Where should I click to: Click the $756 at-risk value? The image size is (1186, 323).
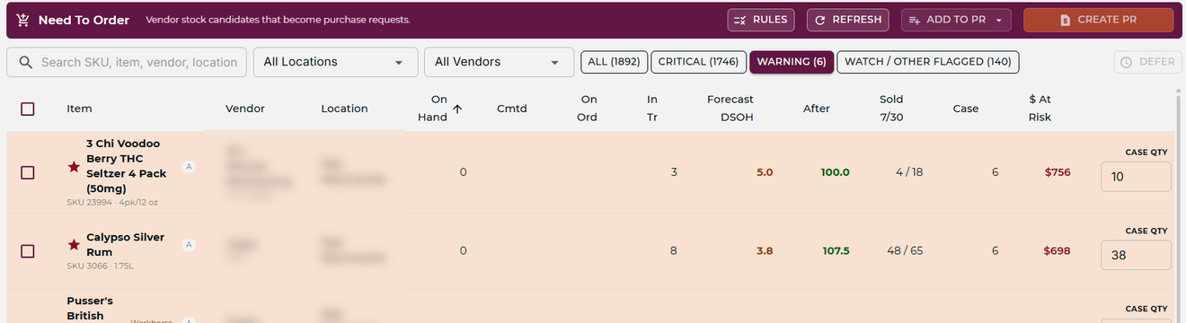[1057, 172]
